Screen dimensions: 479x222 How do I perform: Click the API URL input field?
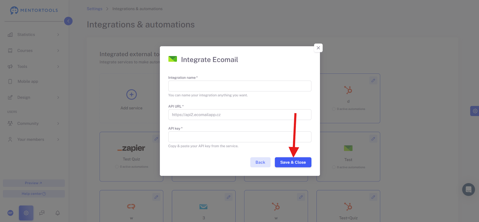[240, 115]
